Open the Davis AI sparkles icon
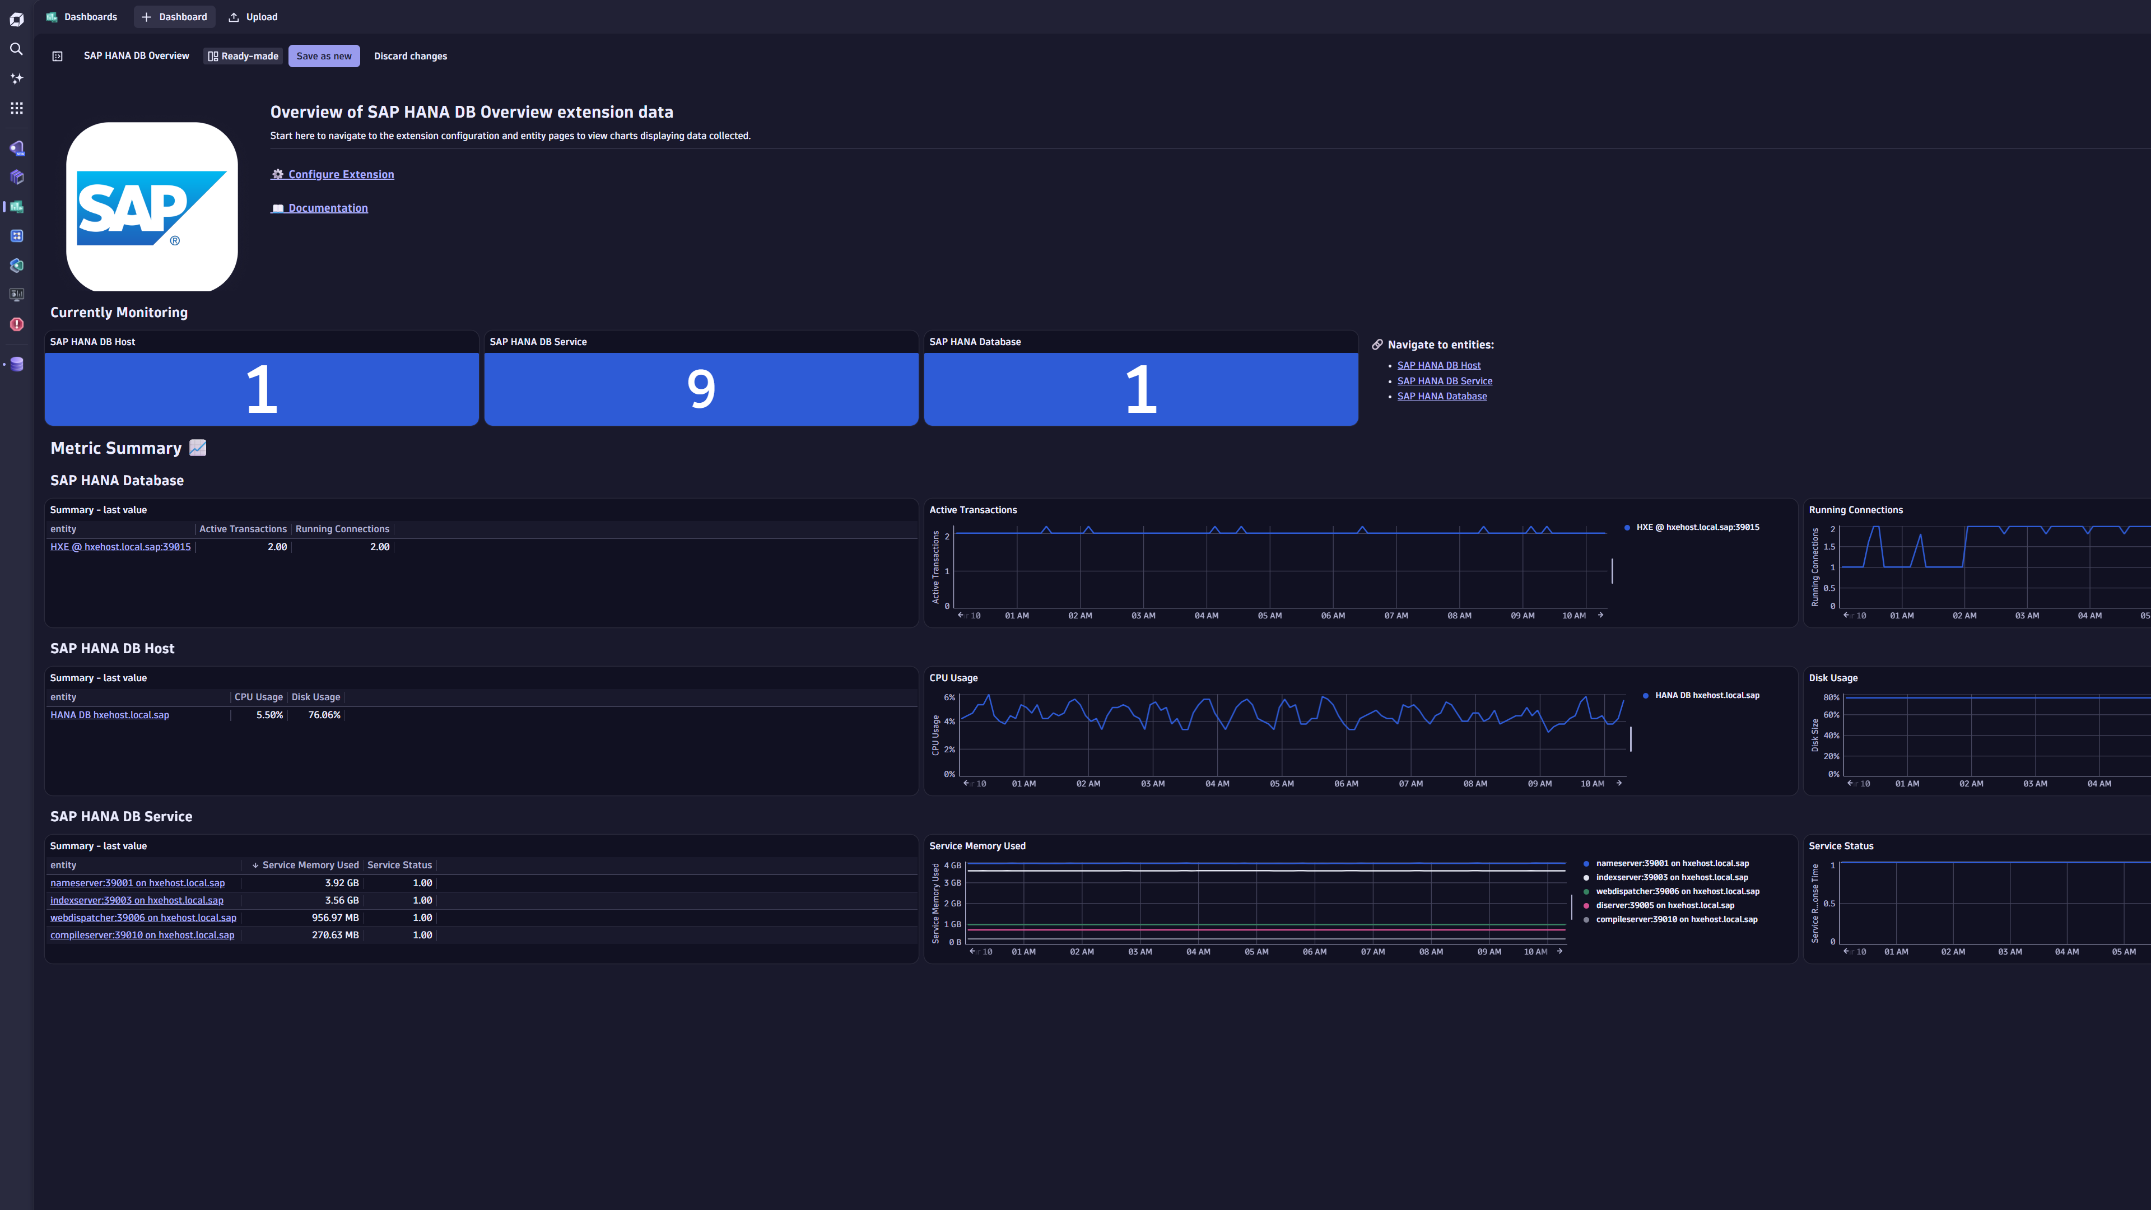The width and height of the screenshot is (2151, 1210). (17, 78)
